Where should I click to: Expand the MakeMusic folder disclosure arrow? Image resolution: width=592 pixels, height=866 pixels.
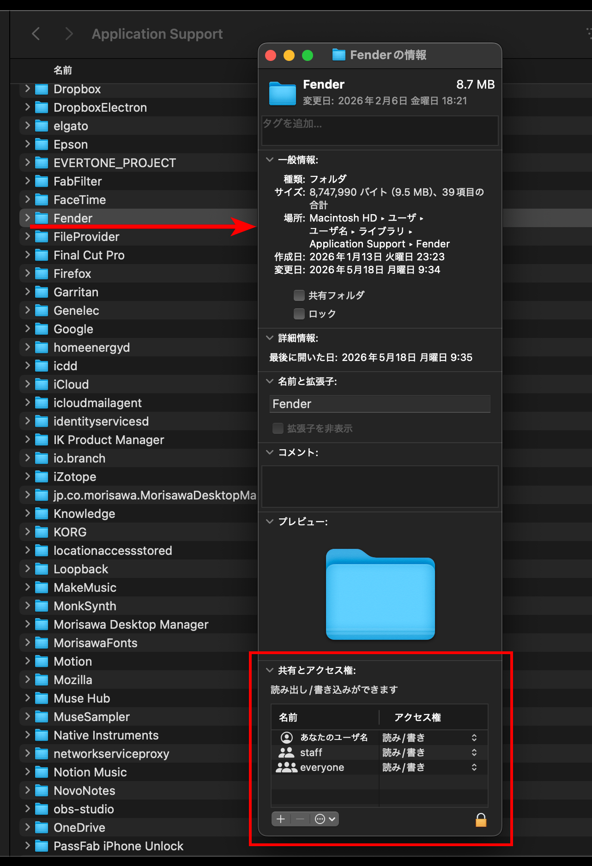pyautogui.click(x=27, y=587)
